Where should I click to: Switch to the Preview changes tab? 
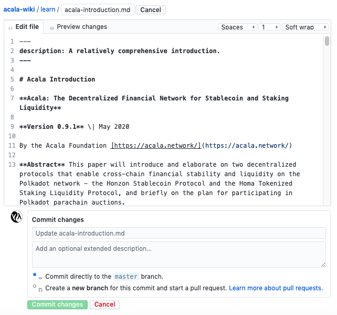tap(78, 27)
